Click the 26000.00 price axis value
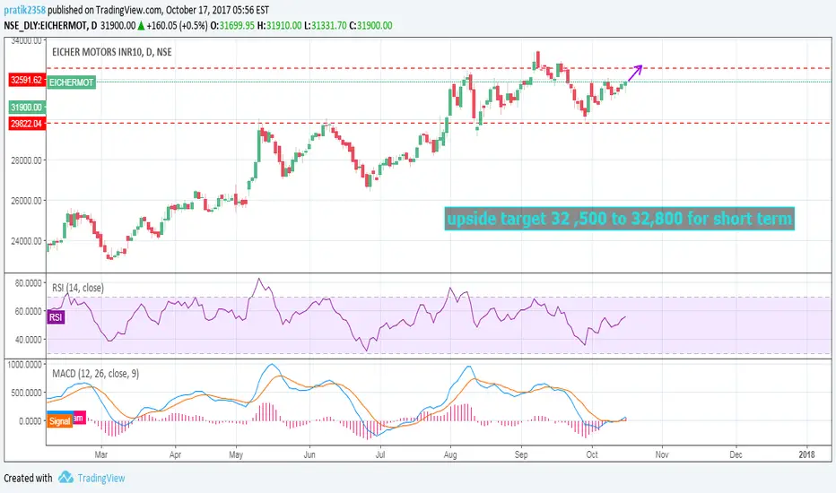This screenshot has height=493, width=836. pos(26,201)
